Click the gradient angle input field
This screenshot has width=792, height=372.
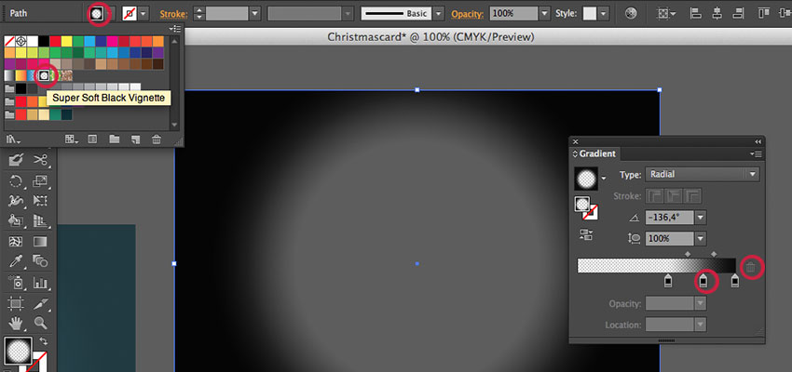(670, 218)
